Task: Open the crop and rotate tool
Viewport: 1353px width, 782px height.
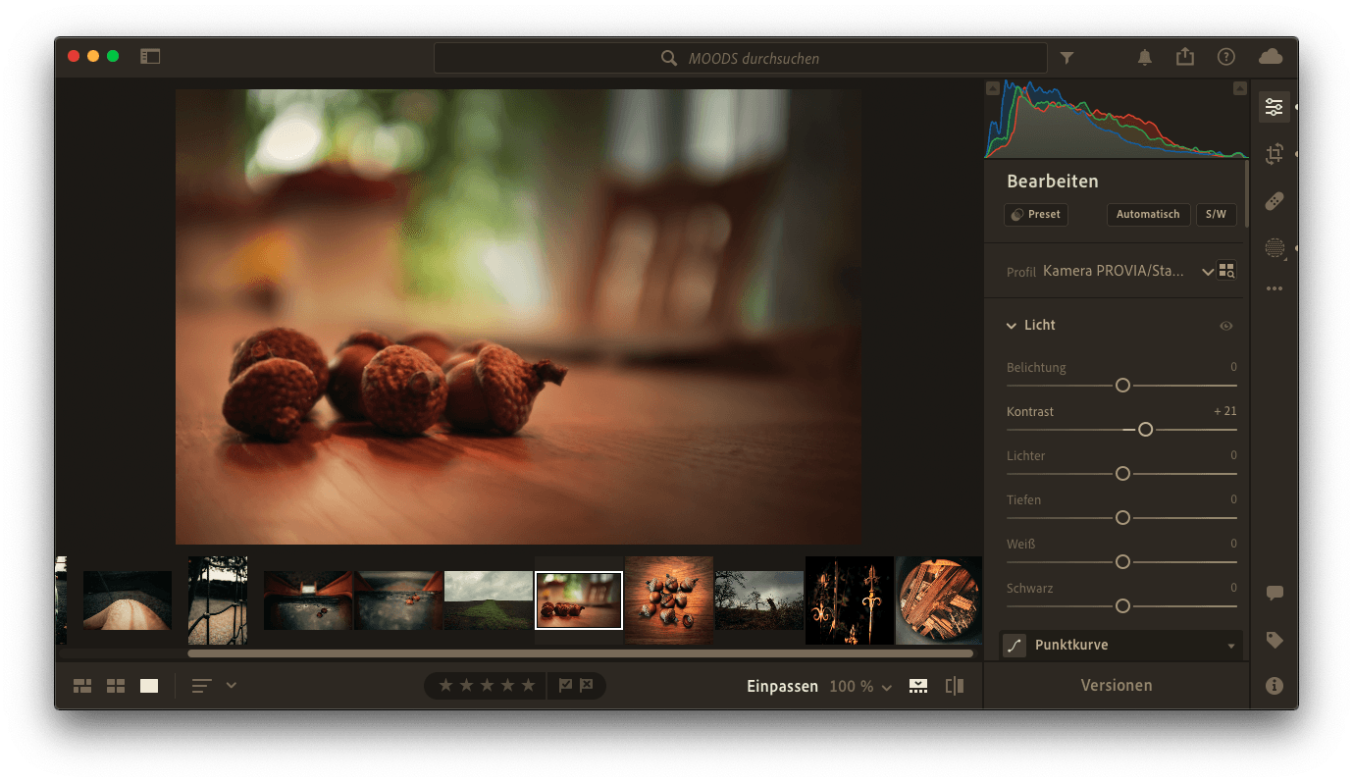Action: click(x=1274, y=154)
